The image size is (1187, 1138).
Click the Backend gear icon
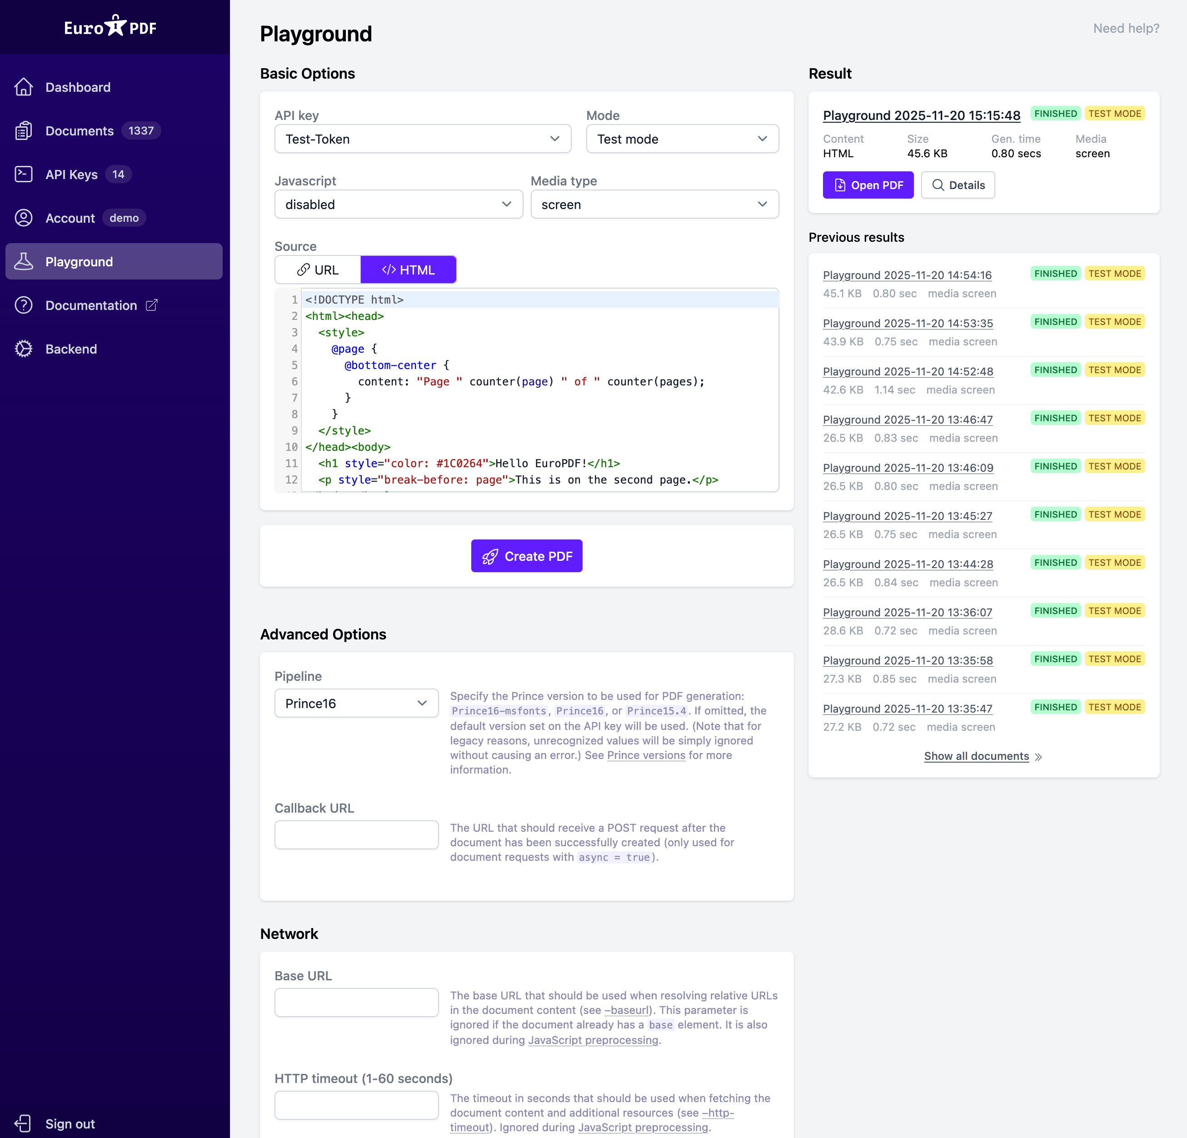click(24, 349)
